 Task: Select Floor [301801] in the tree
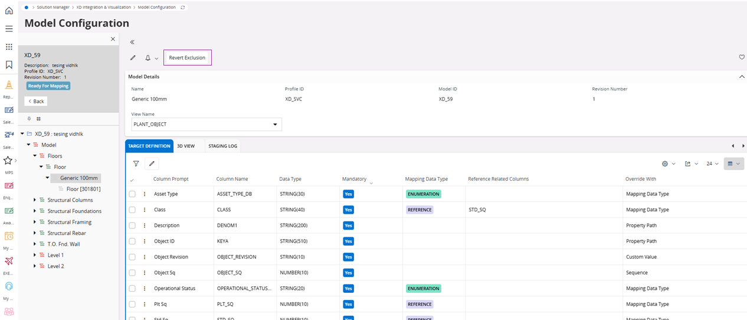click(x=83, y=189)
